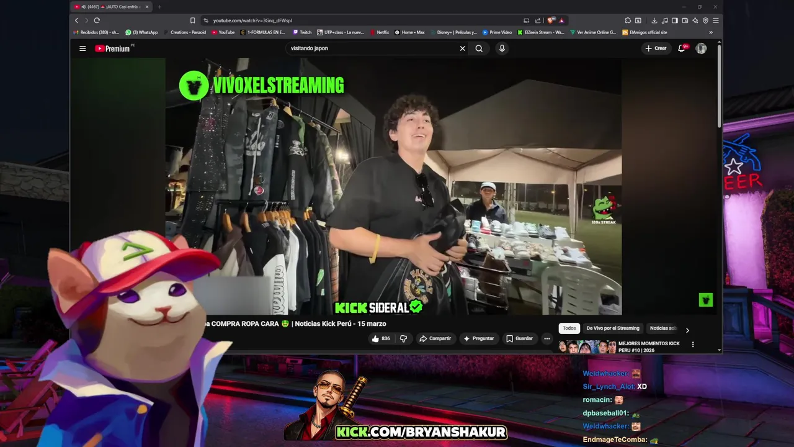Go back with the browser back arrow

click(77, 20)
